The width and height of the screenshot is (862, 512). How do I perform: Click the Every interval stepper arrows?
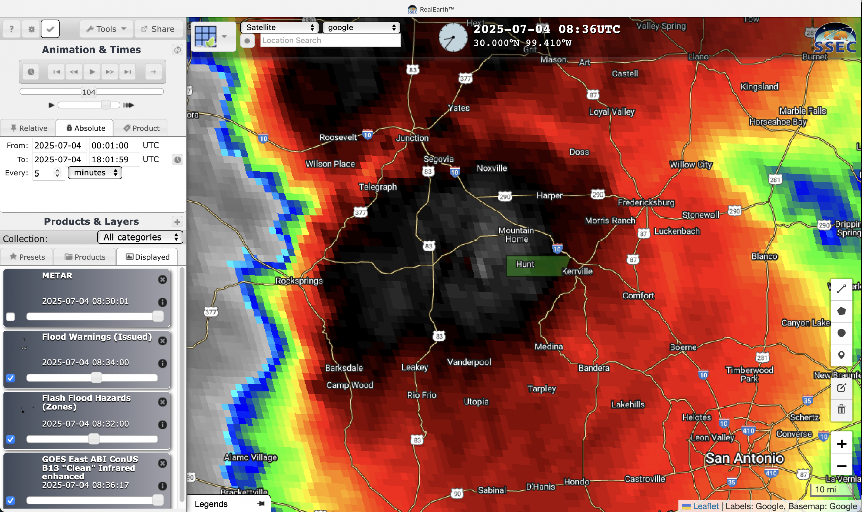pyautogui.click(x=57, y=172)
